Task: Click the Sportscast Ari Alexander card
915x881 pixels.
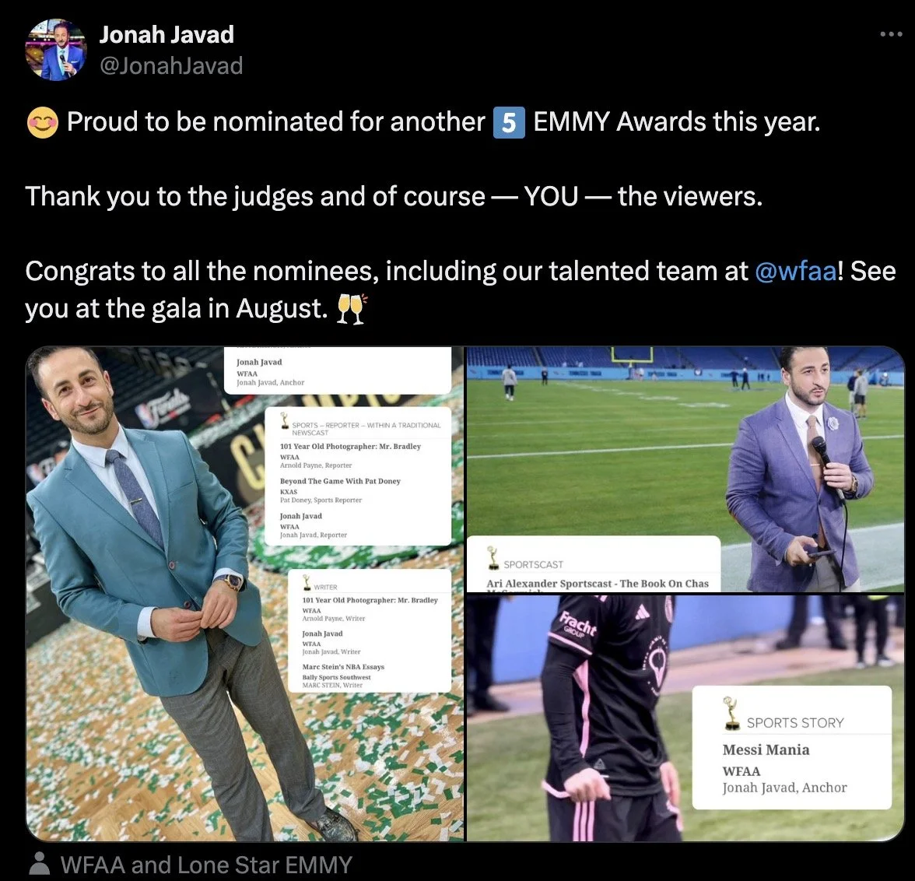Action: (594, 564)
